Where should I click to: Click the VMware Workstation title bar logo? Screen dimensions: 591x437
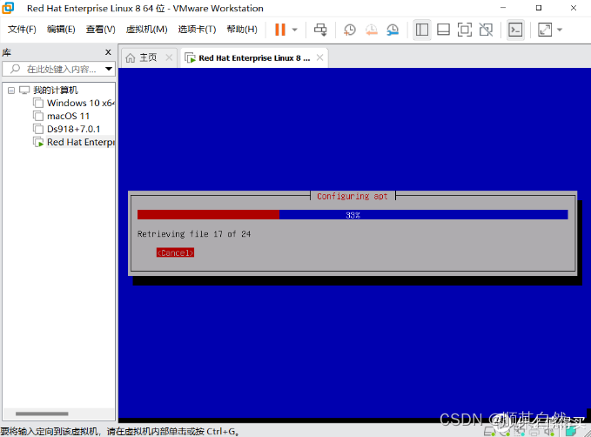pos(8,8)
